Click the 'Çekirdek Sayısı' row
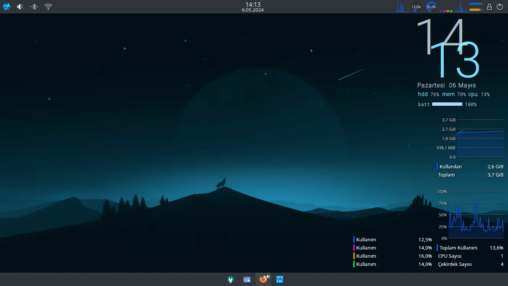Image resolution: width=508 pixels, height=286 pixels. (470, 264)
